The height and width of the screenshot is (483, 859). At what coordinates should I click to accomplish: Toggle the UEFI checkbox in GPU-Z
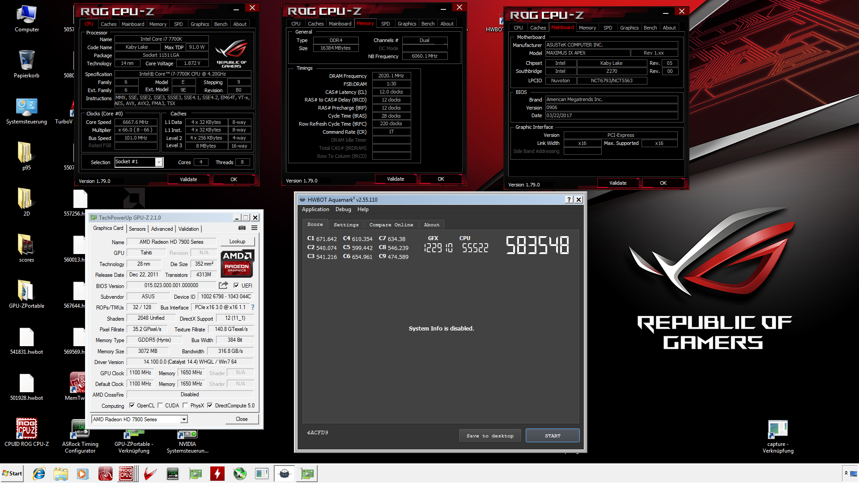(236, 286)
